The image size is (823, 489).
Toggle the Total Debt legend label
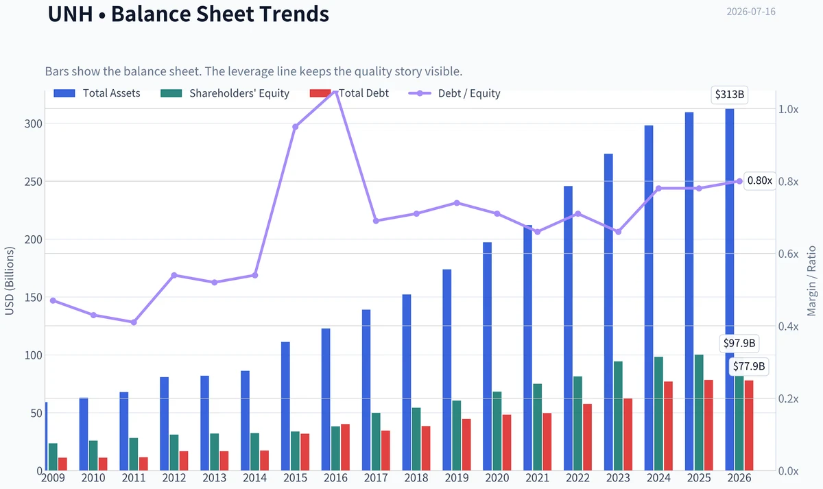[364, 93]
